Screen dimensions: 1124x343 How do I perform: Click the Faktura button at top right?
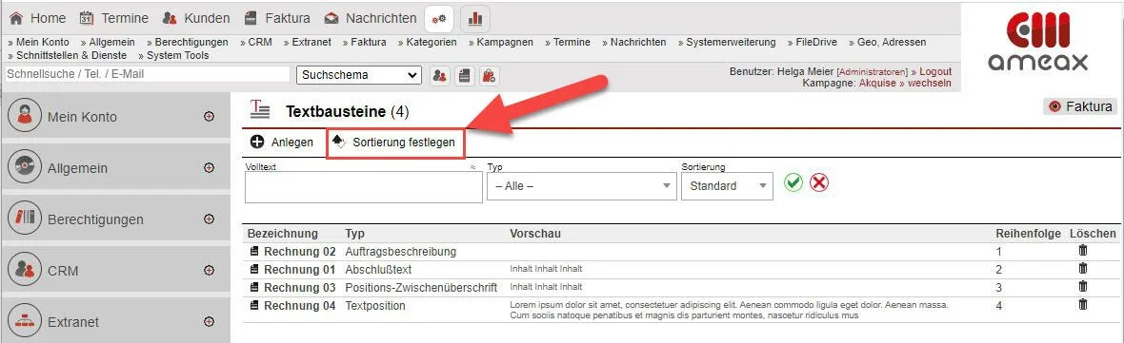pos(1080,106)
